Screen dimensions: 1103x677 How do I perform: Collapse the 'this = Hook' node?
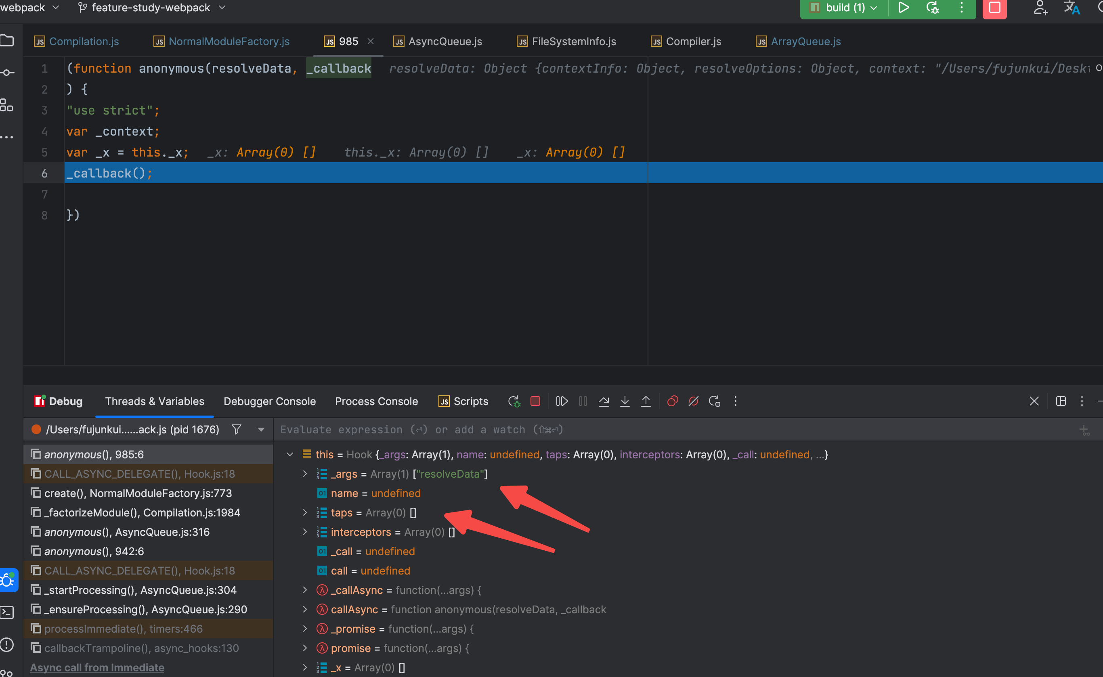point(290,454)
